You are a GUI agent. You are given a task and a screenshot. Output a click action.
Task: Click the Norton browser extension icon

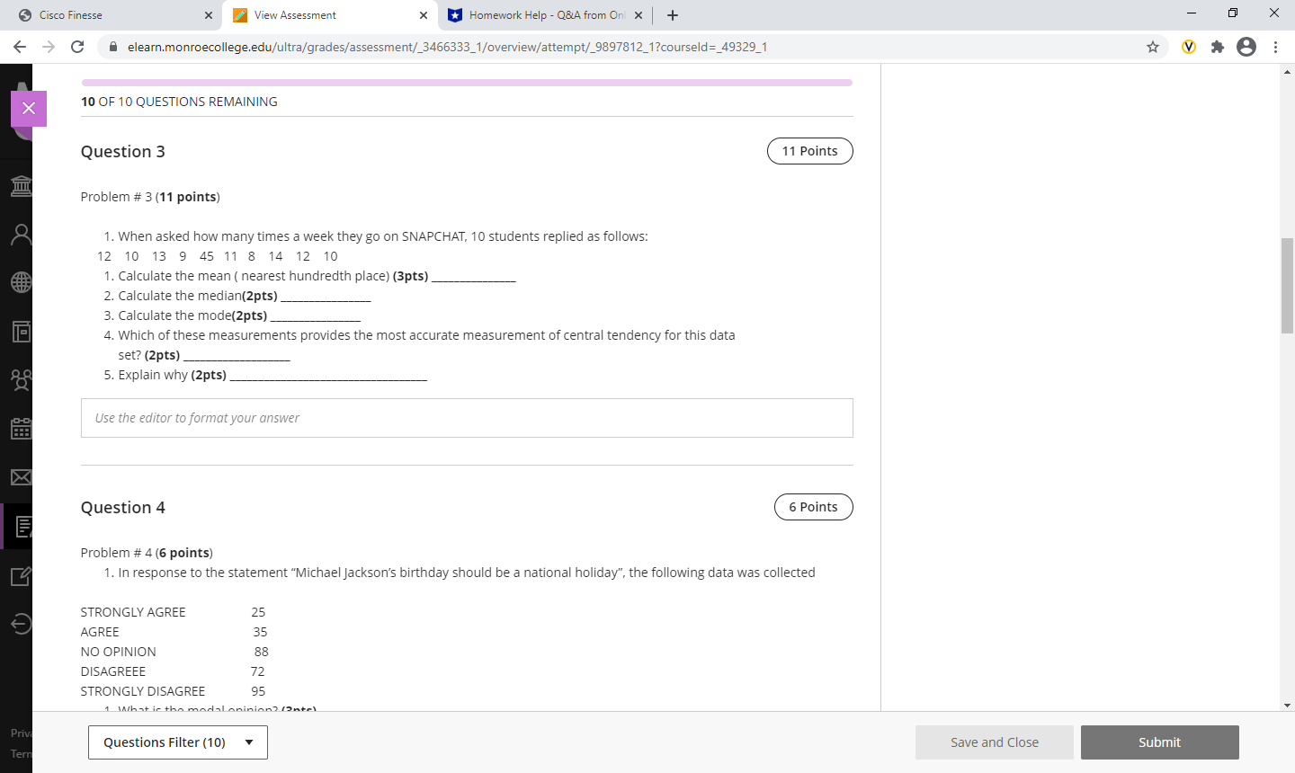click(1188, 47)
